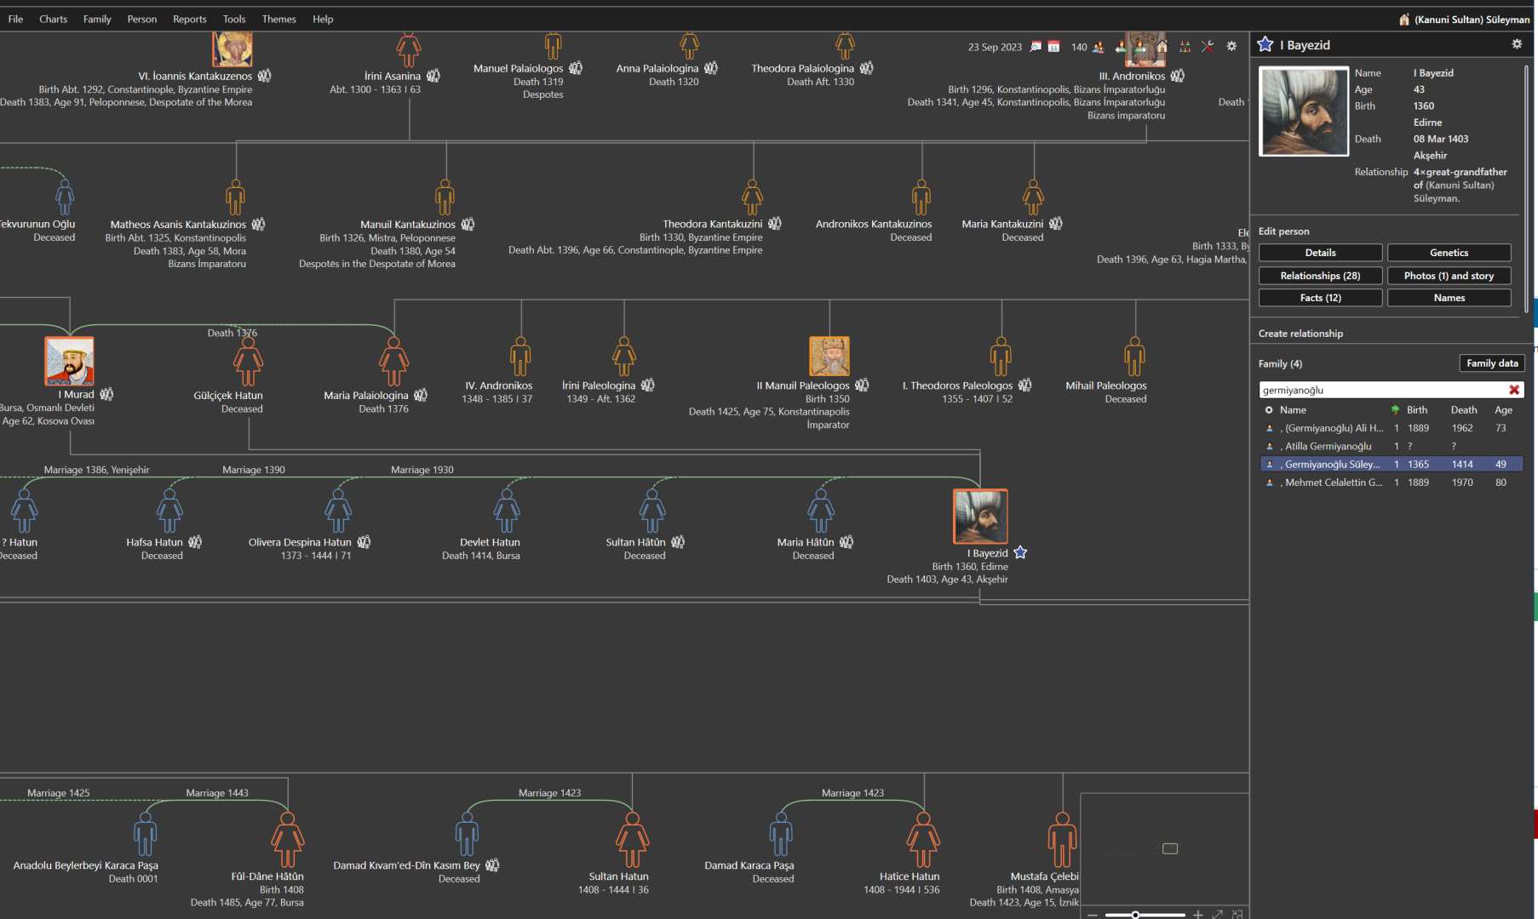Click the I Murad portrait thumbnail

point(69,361)
